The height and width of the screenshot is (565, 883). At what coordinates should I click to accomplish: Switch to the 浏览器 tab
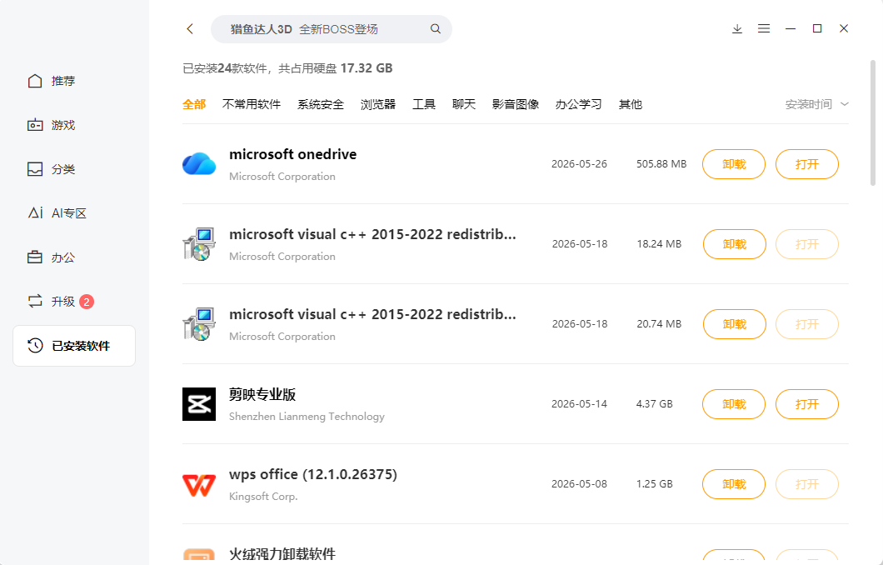pyautogui.click(x=378, y=104)
